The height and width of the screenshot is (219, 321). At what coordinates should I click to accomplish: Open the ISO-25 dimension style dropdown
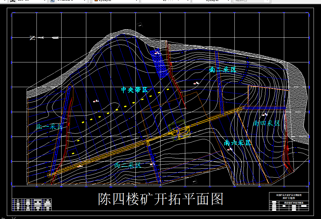44,1
